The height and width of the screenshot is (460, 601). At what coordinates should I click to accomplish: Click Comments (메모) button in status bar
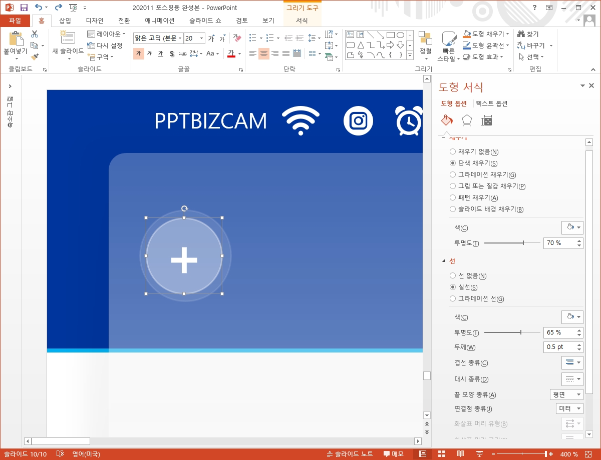tap(394, 454)
